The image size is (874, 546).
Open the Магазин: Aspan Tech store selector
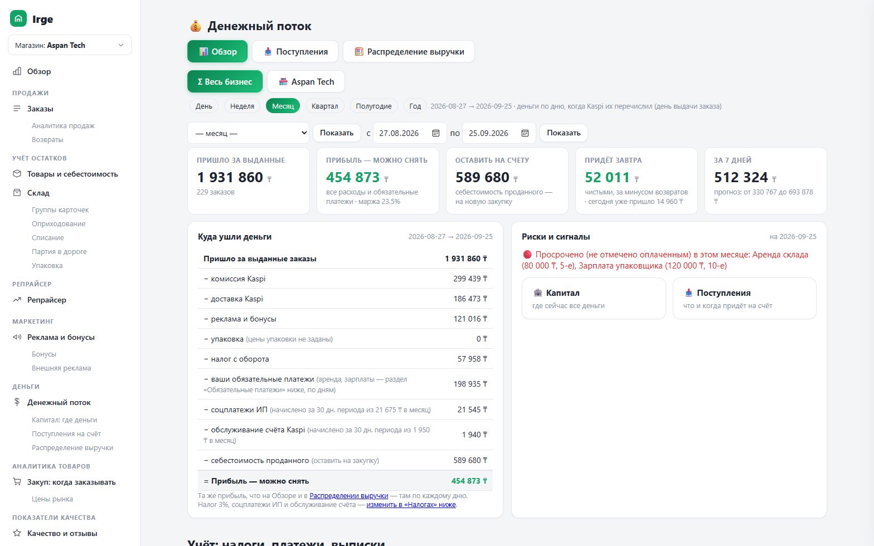point(70,45)
